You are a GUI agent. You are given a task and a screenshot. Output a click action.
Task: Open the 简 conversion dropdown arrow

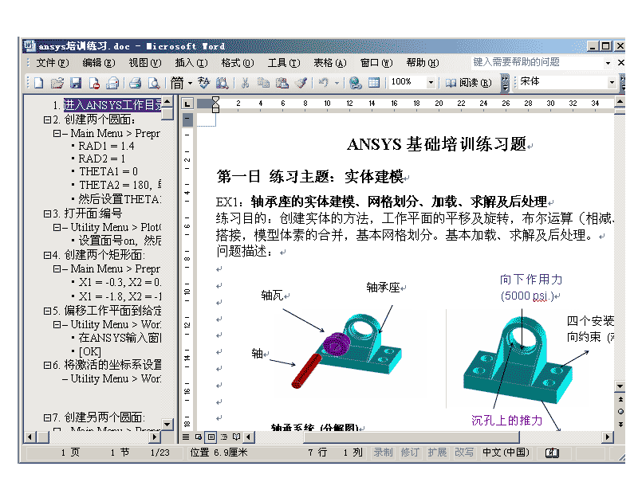190,83
